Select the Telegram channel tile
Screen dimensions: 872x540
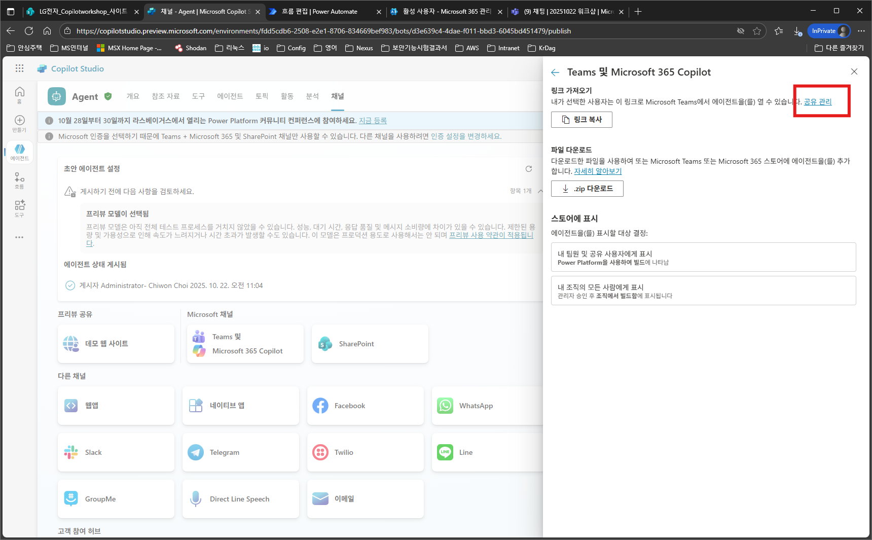(x=241, y=452)
